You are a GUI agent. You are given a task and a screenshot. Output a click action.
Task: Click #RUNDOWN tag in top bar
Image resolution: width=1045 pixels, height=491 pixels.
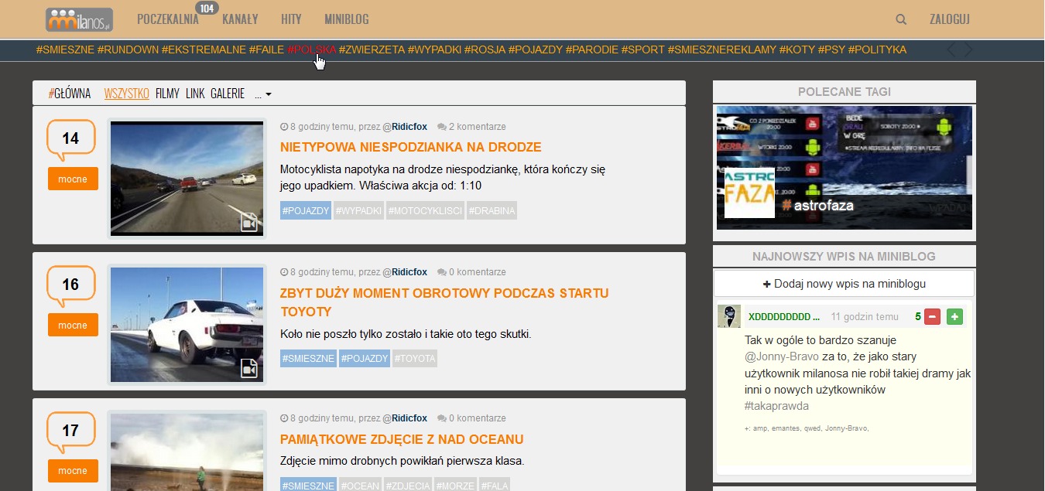tap(128, 49)
